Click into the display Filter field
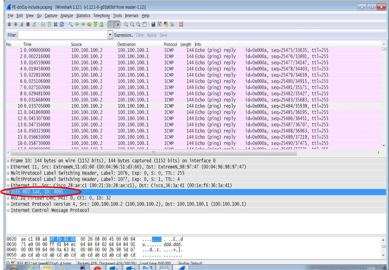Image resolution: width=389 pixels, height=270 pixels. (63, 35)
